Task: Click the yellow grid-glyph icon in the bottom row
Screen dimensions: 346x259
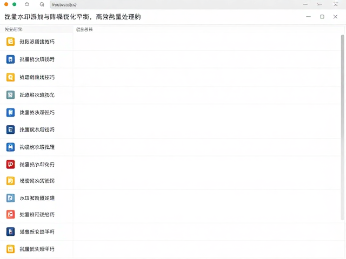Action: click(10, 249)
